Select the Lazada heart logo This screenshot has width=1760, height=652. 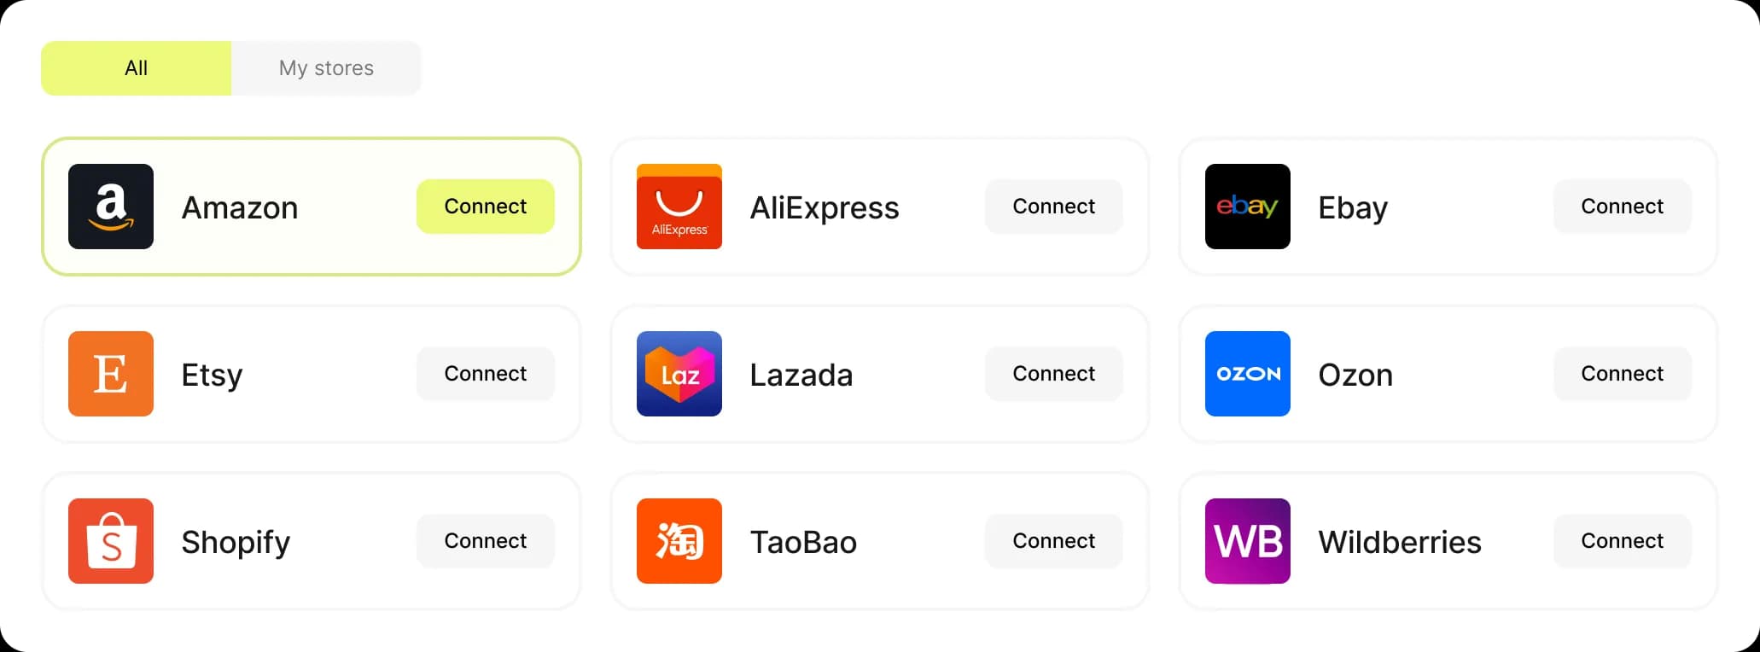pos(679,374)
